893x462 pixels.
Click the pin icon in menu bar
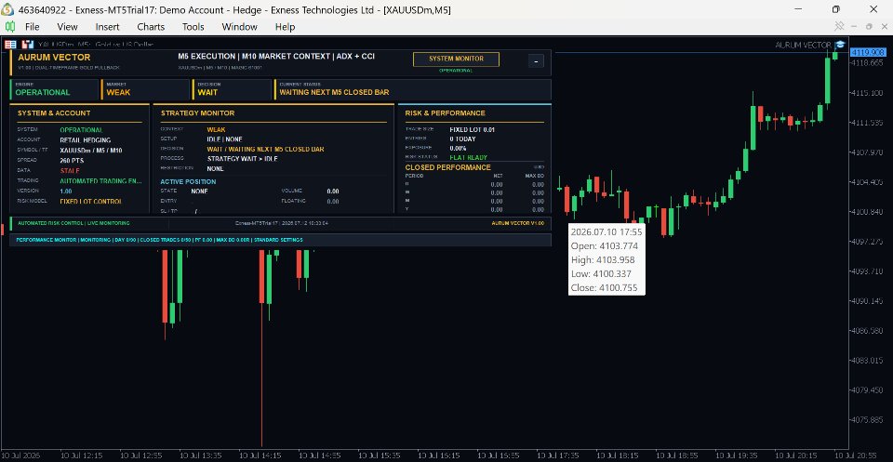coord(839,26)
